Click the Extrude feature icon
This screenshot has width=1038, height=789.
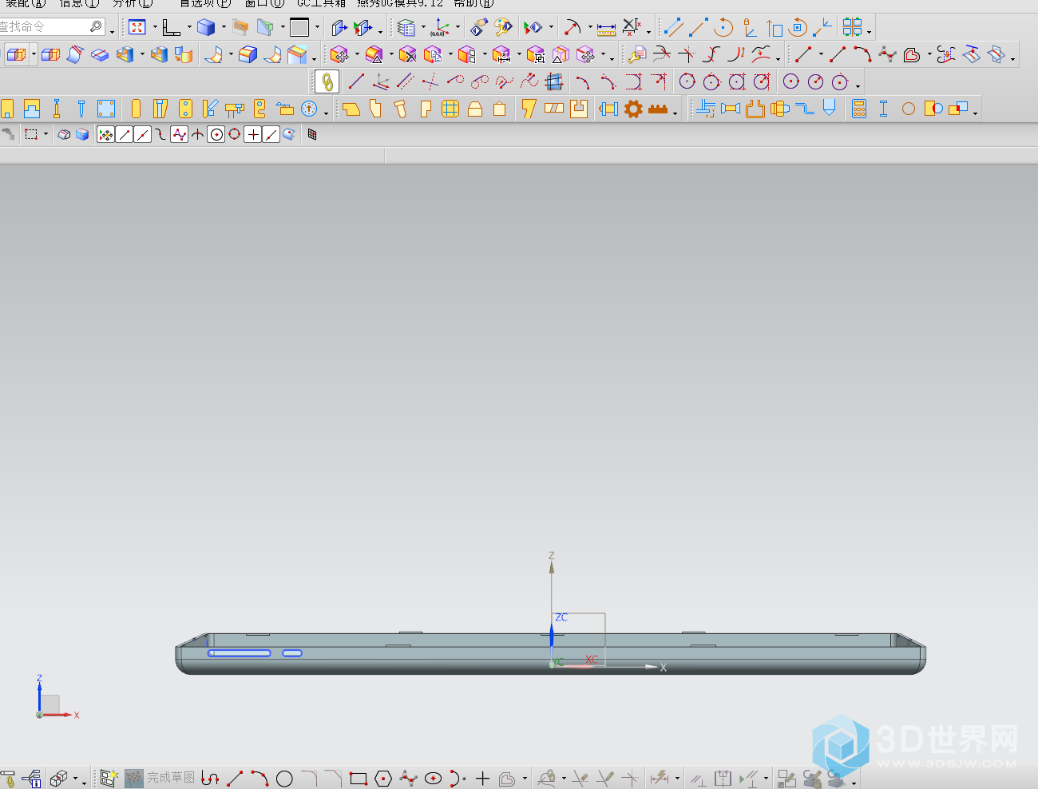tap(16, 54)
